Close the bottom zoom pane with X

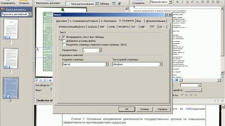pos(223,100)
